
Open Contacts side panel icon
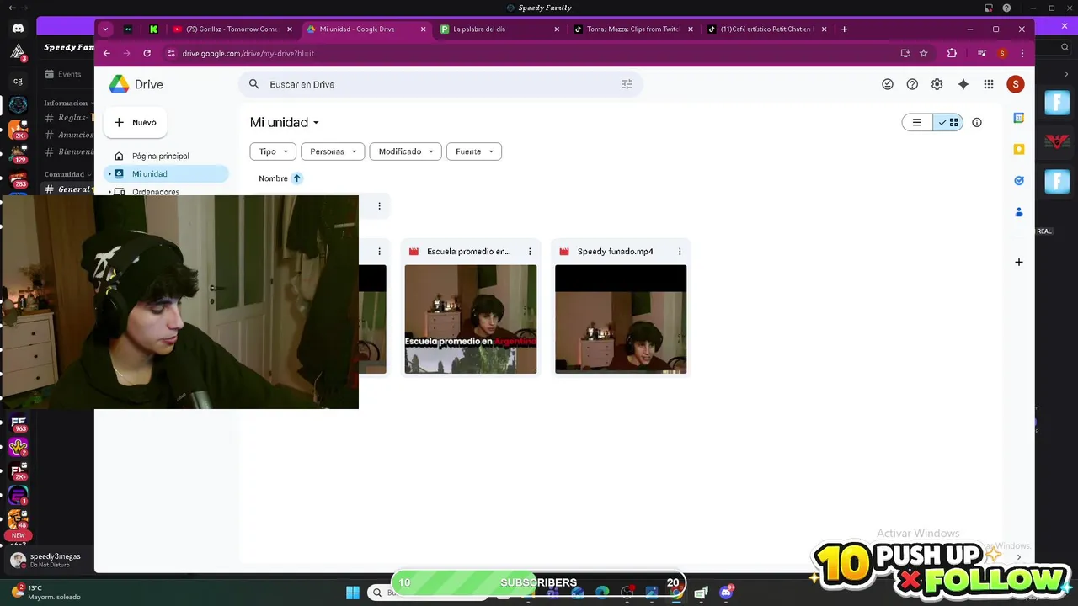click(x=1019, y=211)
